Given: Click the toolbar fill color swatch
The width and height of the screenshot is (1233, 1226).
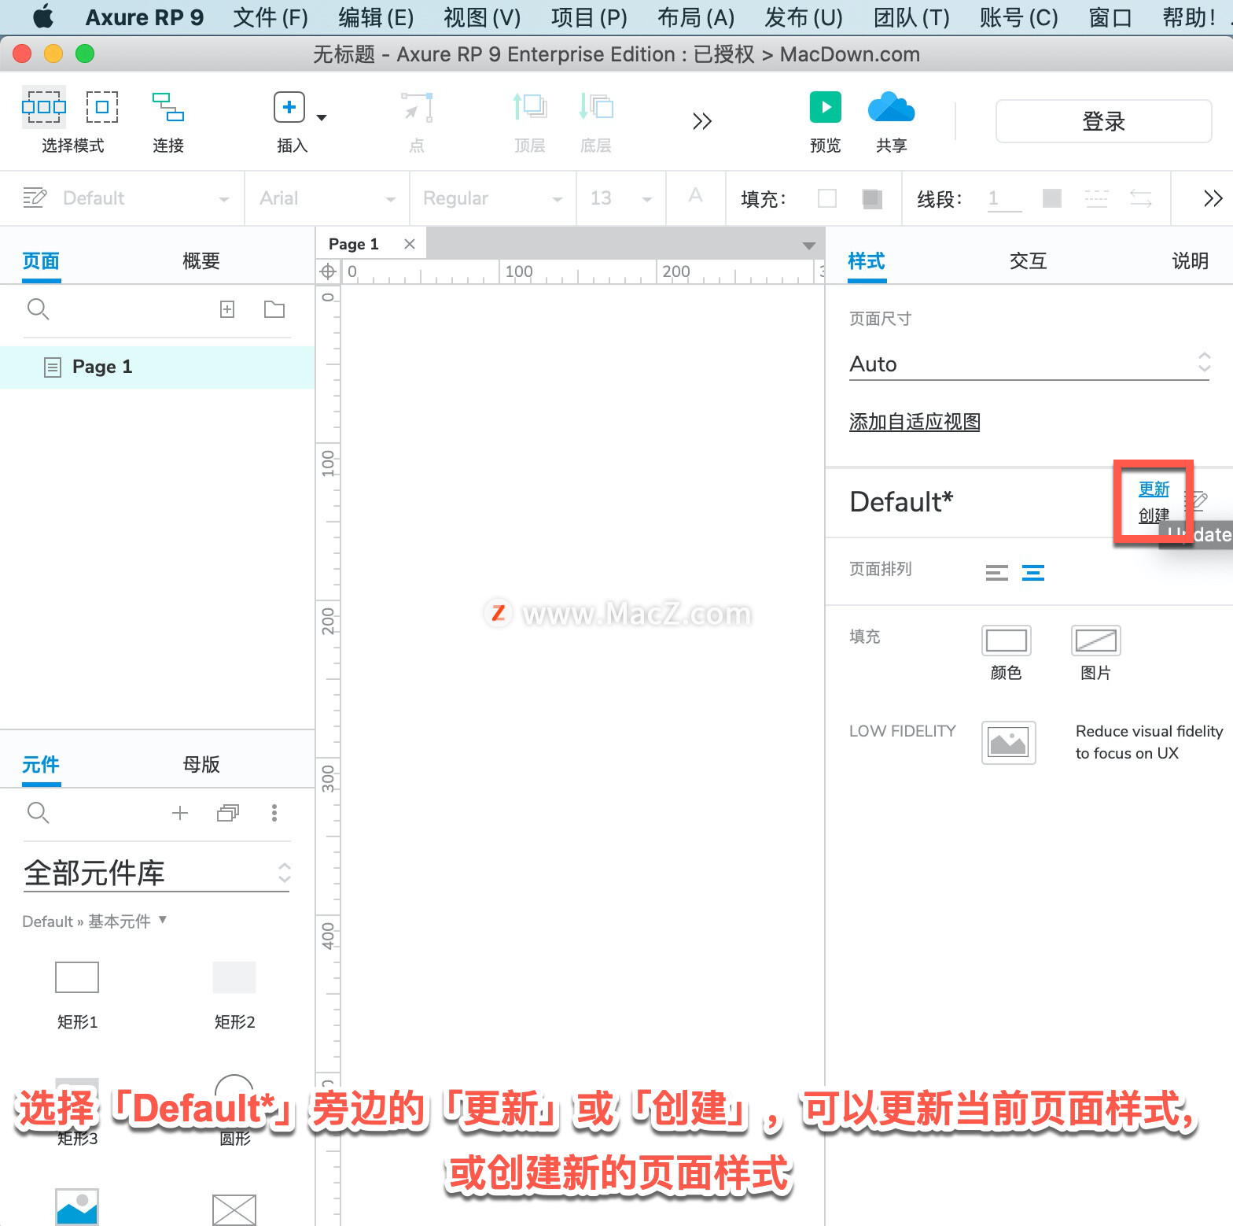Looking at the screenshot, I should tap(827, 198).
